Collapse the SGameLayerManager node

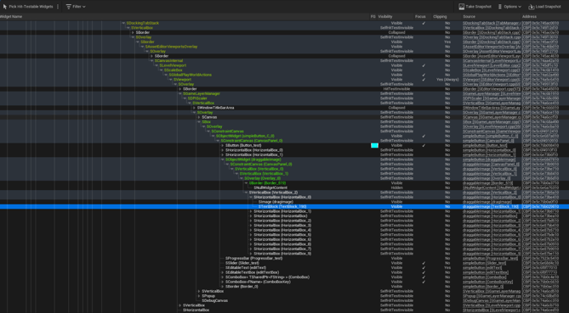click(x=180, y=93)
